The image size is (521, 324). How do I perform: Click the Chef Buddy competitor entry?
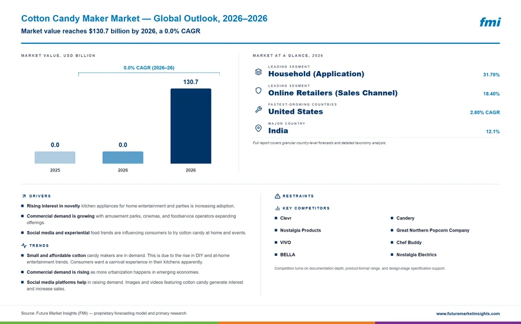point(409,243)
